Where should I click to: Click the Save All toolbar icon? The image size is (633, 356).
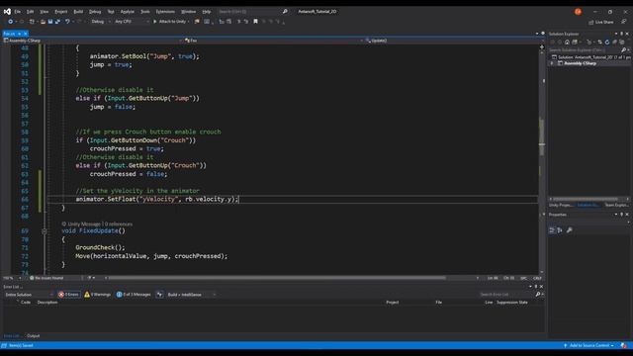[57, 22]
